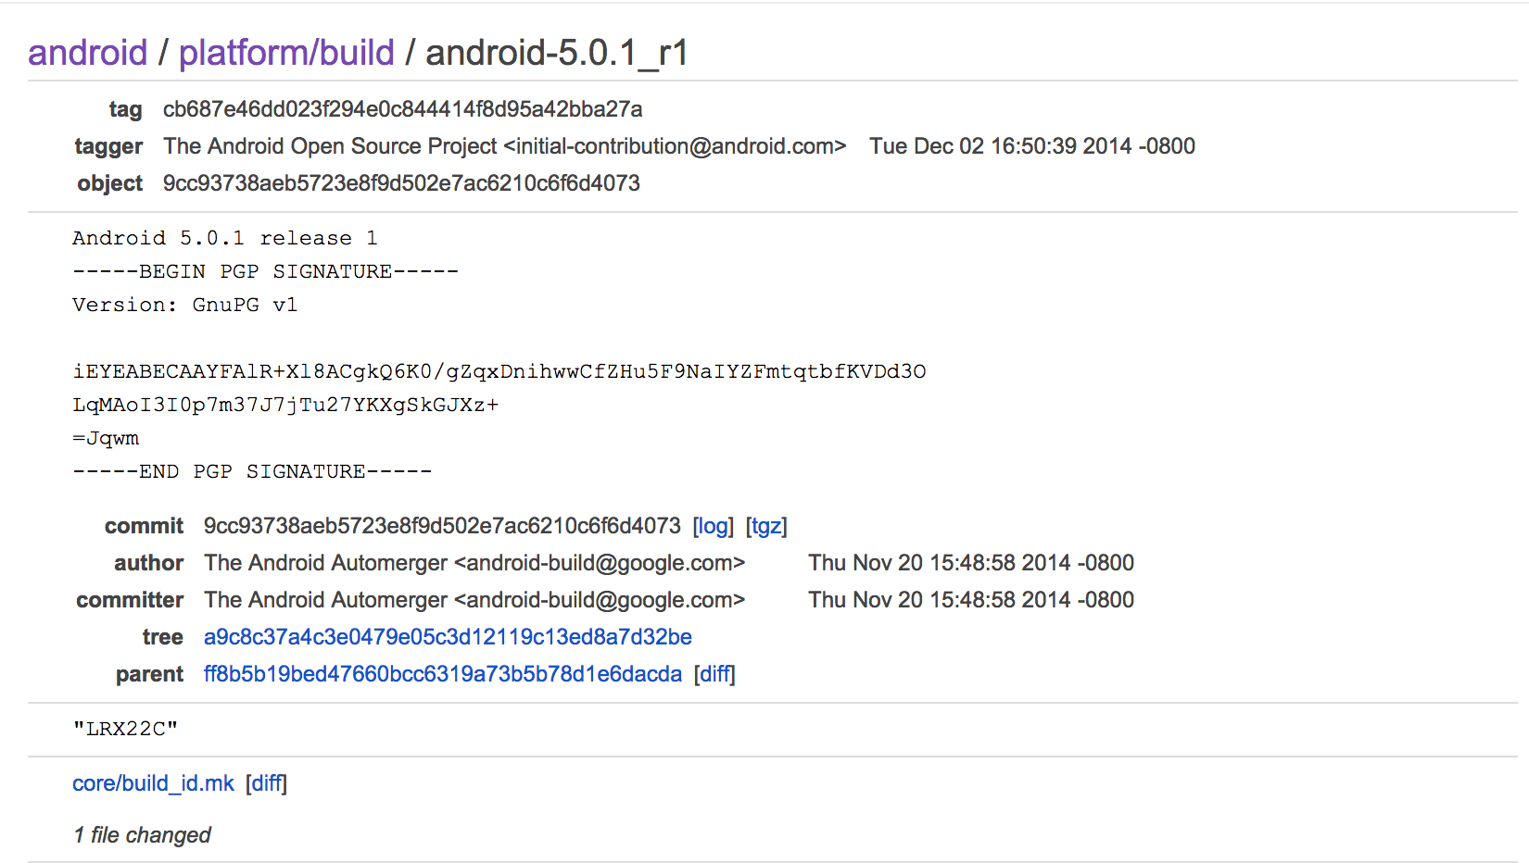Click signature line starting iEYEABECAAYFAlR
This screenshot has width=1529, height=863.
tap(499, 371)
